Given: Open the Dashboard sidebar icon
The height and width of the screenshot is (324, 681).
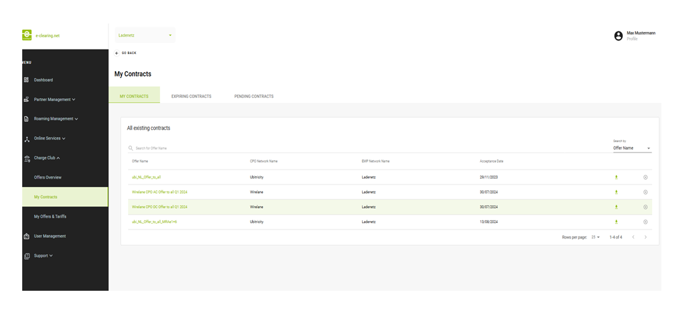Looking at the screenshot, I should (x=27, y=80).
